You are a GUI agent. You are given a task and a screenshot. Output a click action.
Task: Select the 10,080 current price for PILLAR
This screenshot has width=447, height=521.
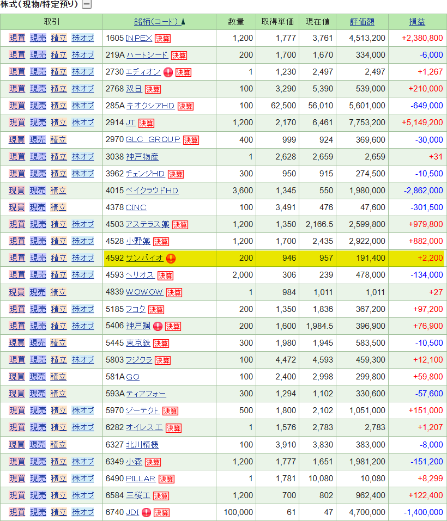(321, 479)
